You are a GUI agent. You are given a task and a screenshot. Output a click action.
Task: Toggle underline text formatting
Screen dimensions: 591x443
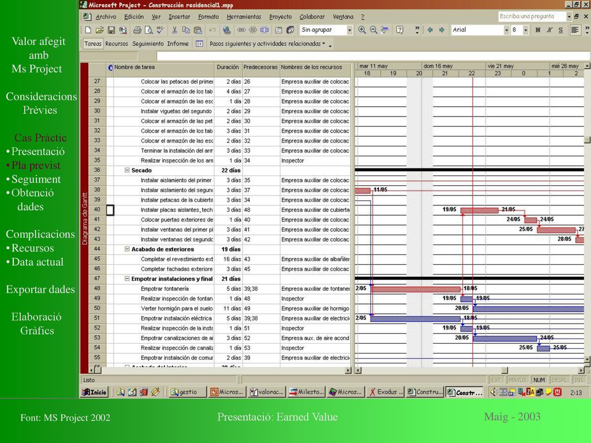coord(561,30)
